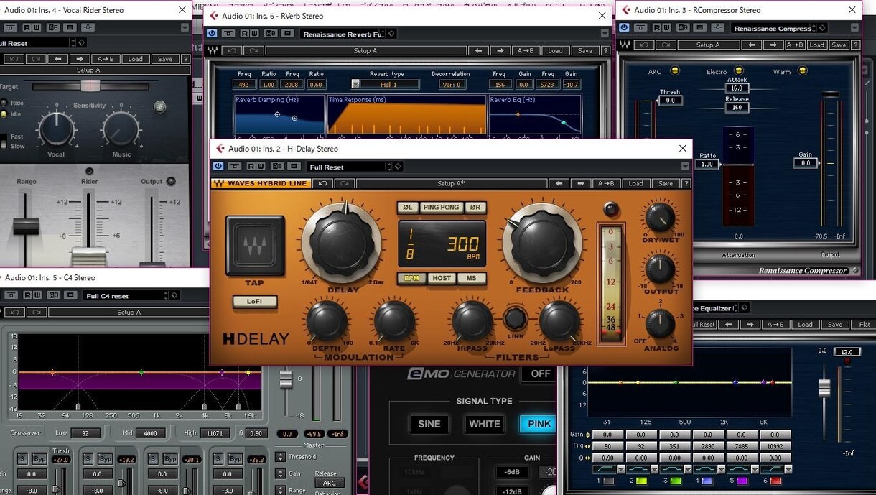Image resolution: width=876 pixels, height=495 pixels.
Task: Click the eMo Generator OFF button
Action: click(540, 374)
